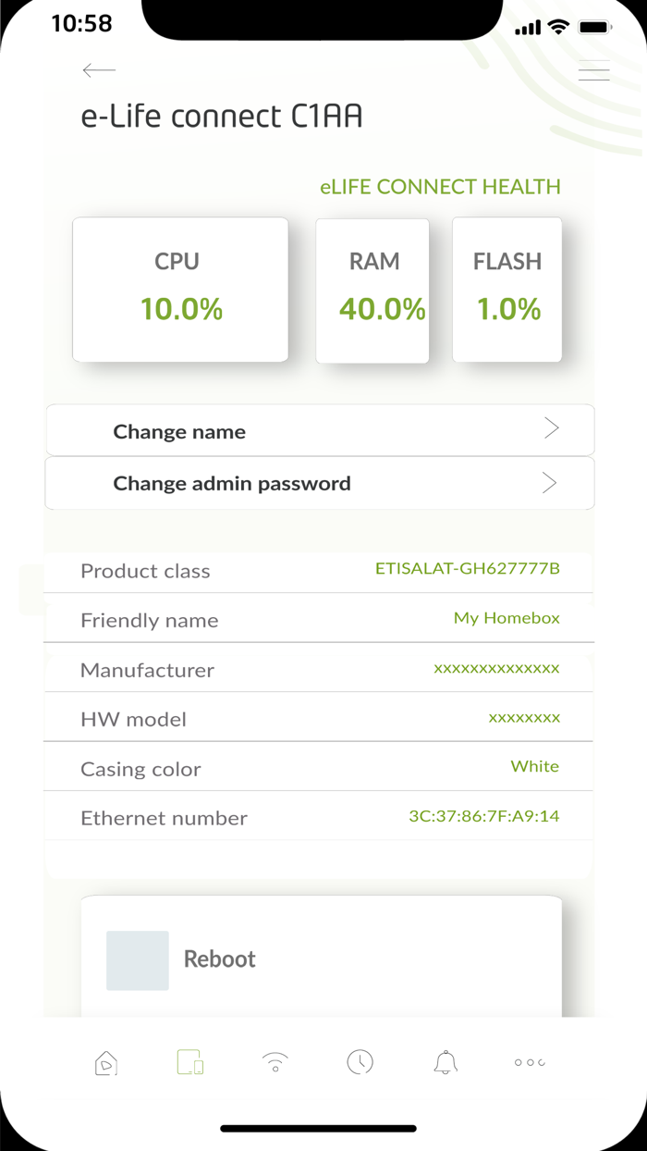Image resolution: width=647 pixels, height=1151 pixels.
Task: Tap the cellular signal icon in status bar
Action: pos(527,27)
